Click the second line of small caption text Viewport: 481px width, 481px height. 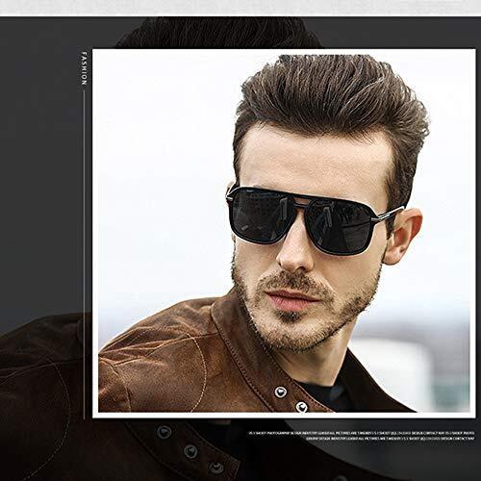pyautogui.click(x=390, y=439)
